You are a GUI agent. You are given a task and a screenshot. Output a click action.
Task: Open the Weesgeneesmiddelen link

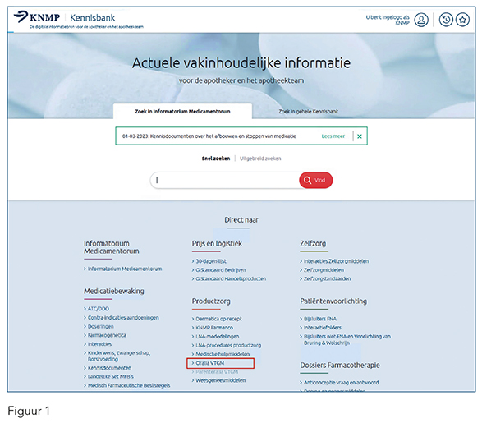[x=220, y=380]
